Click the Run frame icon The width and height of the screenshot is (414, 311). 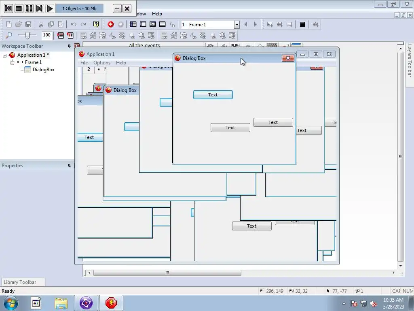click(x=289, y=25)
